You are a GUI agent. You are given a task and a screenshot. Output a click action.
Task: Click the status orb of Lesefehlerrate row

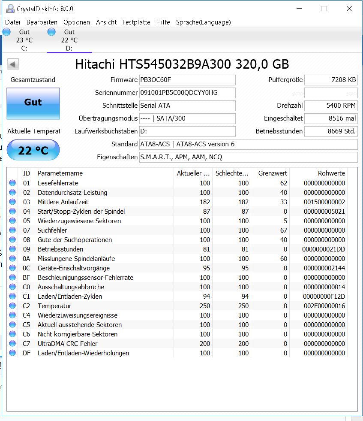12,183
